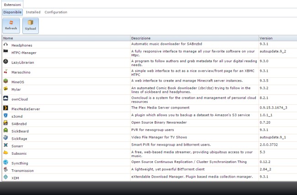
Task: Refresh the available plugins list
Action: click(x=11, y=26)
